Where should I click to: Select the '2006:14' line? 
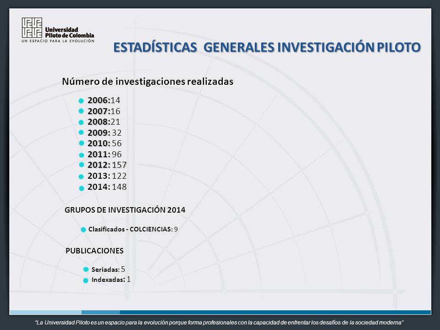point(104,100)
